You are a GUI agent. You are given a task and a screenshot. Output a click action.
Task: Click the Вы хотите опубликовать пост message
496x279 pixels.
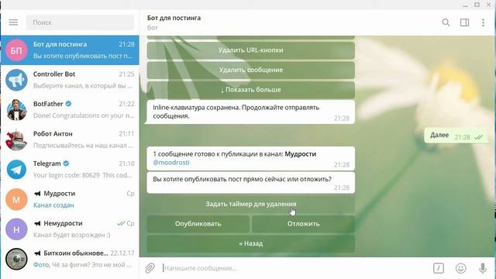250,183
